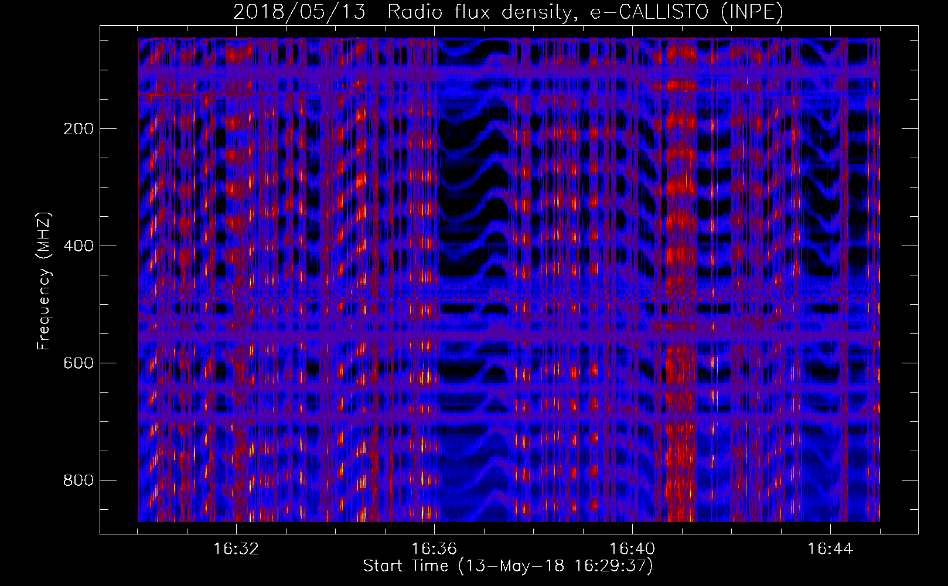The width and height of the screenshot is (948, 586).
Task: Click the 'Frequency (MHZ)' axis label
Action: (44, 281)
